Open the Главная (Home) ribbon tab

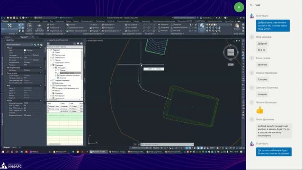pyautogui.click(x=5, y=21)
